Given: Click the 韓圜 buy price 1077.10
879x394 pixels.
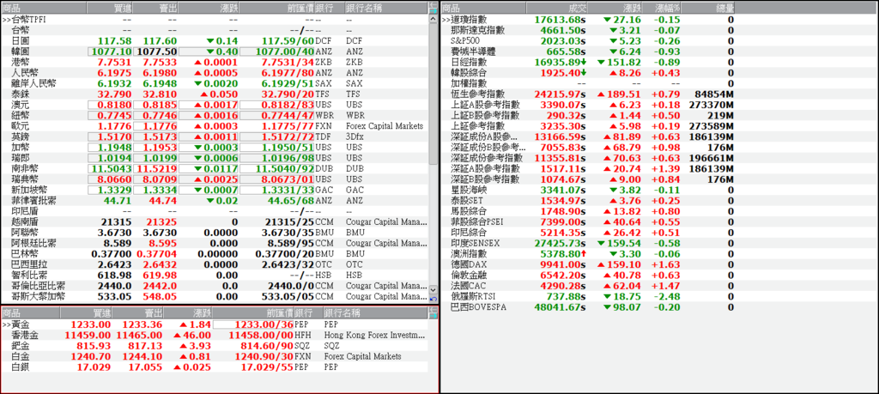Looking at the screenshot, I should (x=110, y=52).
